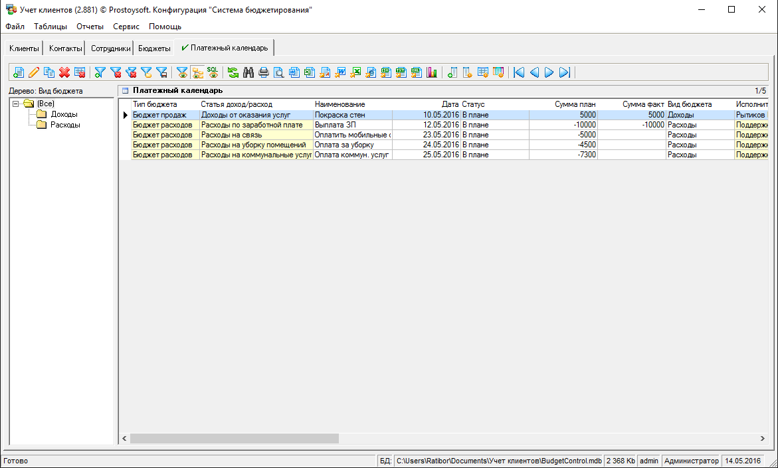
Task: Jump to the first record arrow
Action: tap(519, 72)
